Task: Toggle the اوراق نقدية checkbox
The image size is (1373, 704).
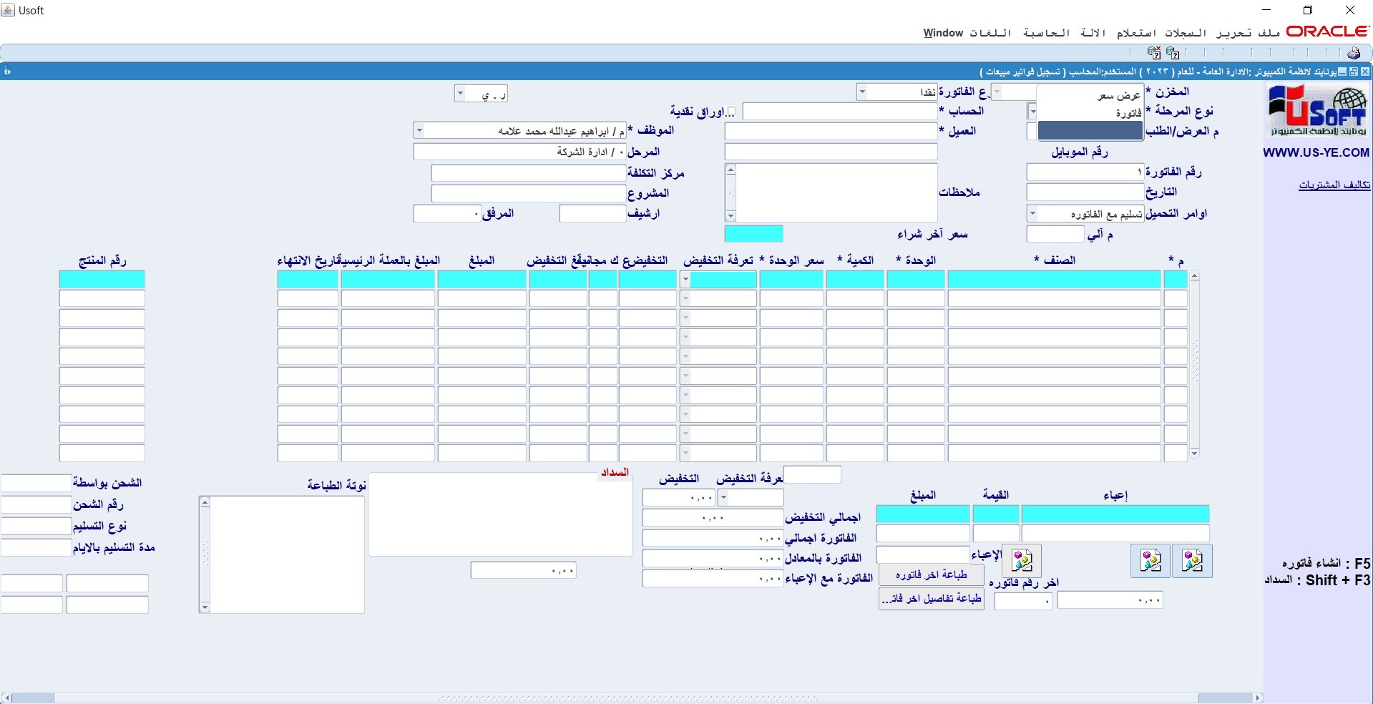Action: [x=731, y=112]
